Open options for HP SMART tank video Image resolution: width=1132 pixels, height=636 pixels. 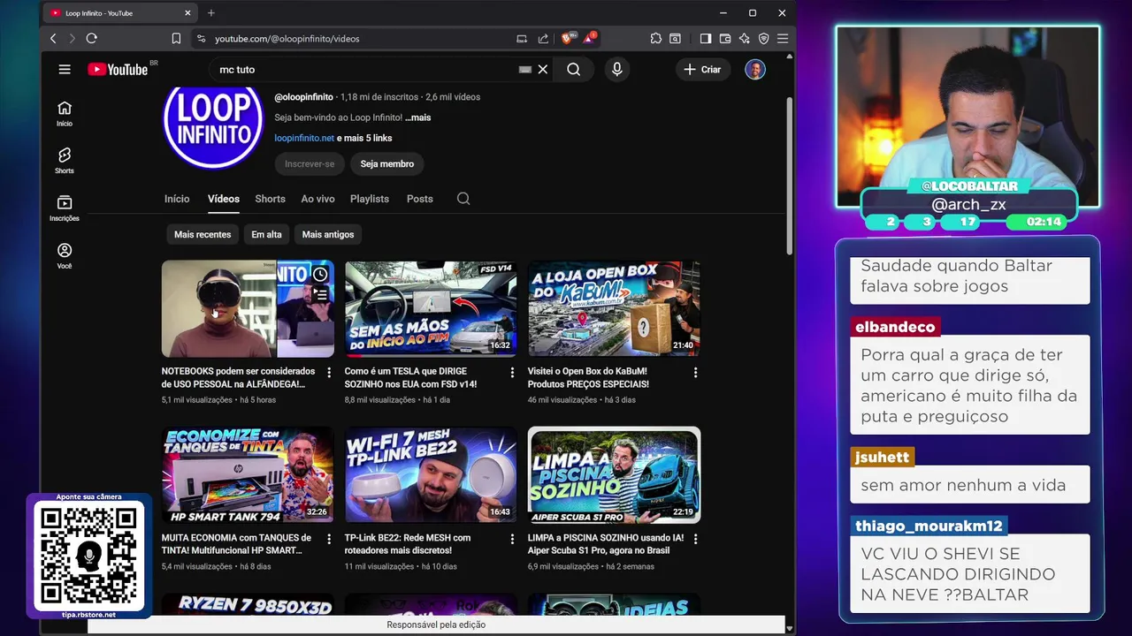pyautogui.click(x=329, y=539)
